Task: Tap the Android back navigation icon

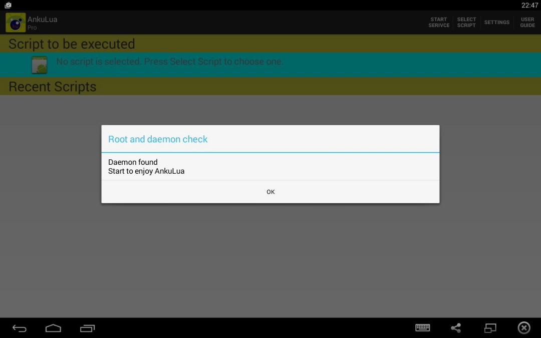Action: pos(20,328)
